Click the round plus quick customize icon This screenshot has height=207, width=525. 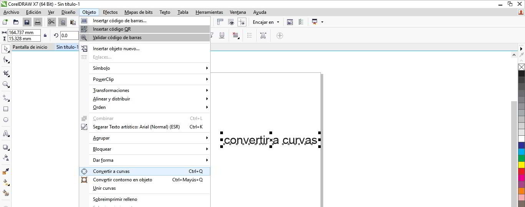280,36
